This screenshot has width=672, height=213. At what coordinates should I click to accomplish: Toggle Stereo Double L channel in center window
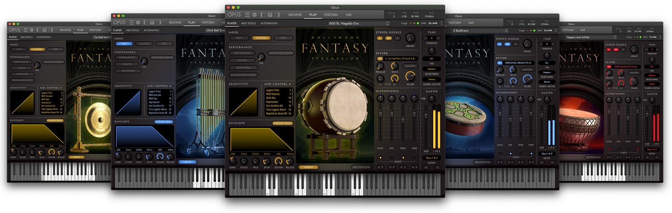tap(380, 38)
